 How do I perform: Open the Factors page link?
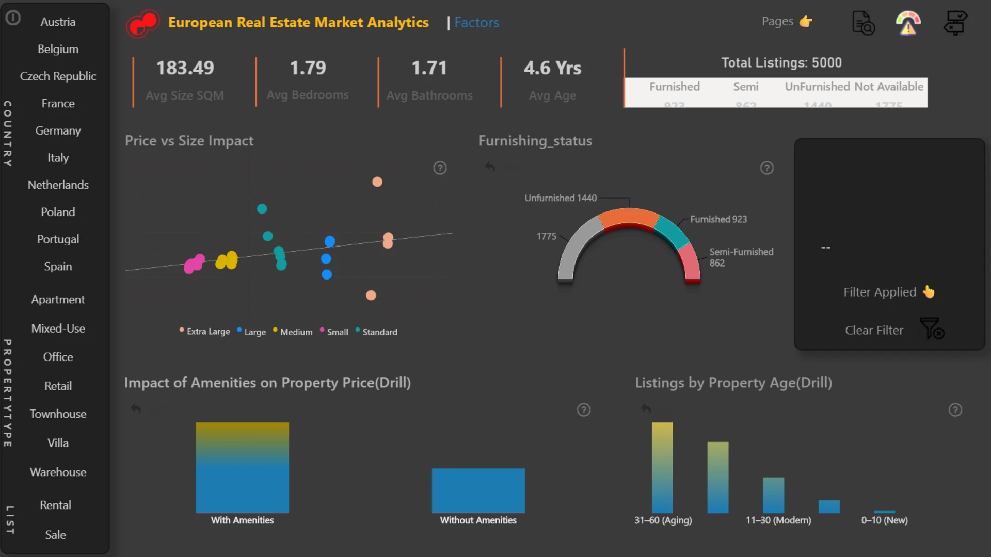(476, 23)
